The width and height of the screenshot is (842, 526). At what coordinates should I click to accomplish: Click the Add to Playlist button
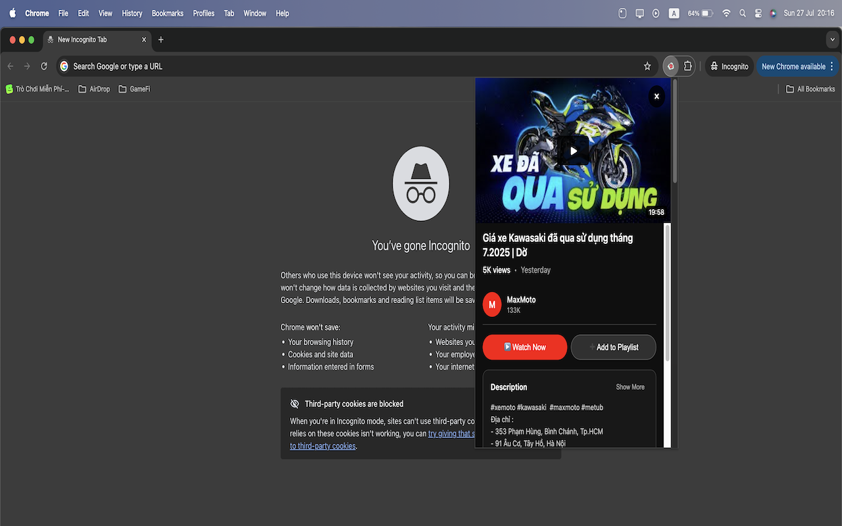[x=614, y=347]
